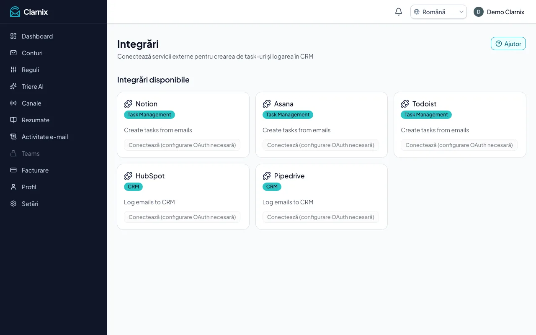Image resolution: width=536 pixels, height=335 pixels.
Task: Click the Notion card title
Action: pos(147,104)
